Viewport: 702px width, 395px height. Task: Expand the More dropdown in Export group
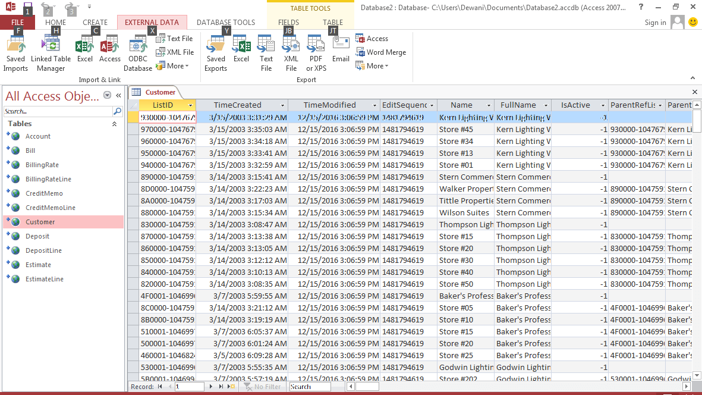pyautogui.click(x=373, y=66)
